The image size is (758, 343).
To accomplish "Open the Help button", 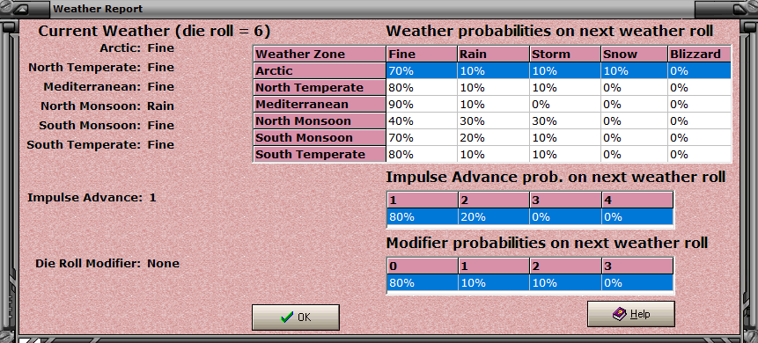I will (x=631, y=314).
